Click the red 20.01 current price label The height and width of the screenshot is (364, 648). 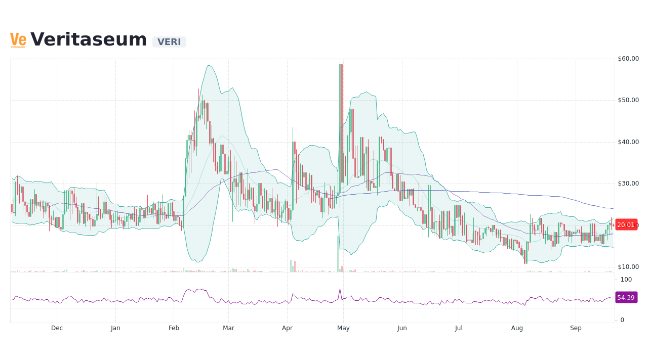(626, 225)
